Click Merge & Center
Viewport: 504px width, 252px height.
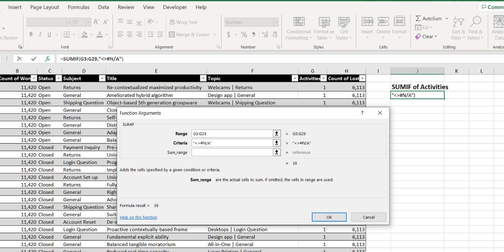coord(189,34)
